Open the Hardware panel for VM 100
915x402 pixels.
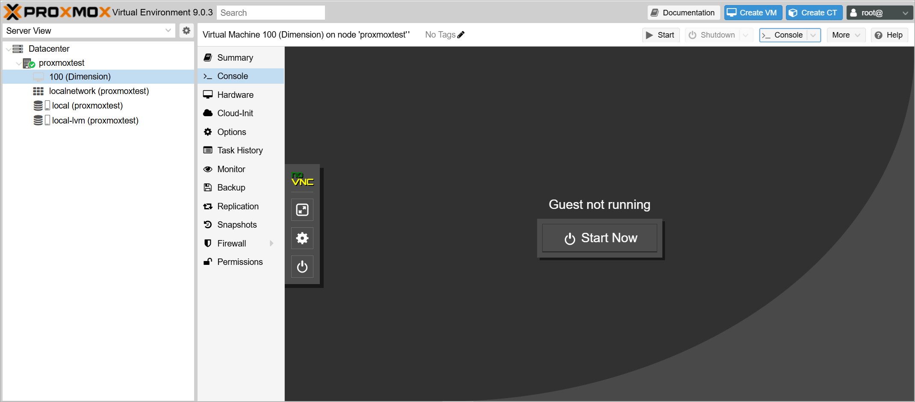pos(234,94)
